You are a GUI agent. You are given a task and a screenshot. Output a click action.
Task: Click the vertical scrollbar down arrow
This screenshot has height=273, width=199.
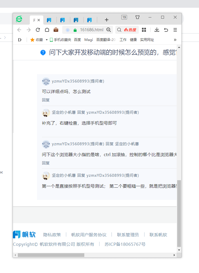click(x=179, y=250)
